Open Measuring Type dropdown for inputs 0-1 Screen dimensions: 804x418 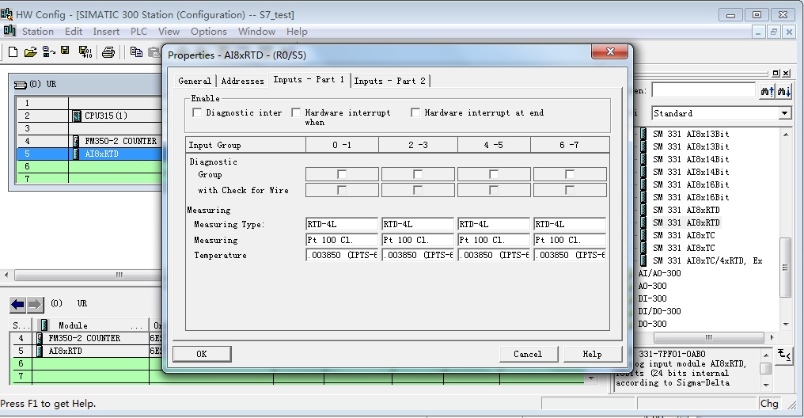[342, 224]
